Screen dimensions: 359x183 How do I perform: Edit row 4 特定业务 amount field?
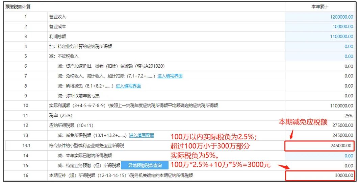point(320,46)
